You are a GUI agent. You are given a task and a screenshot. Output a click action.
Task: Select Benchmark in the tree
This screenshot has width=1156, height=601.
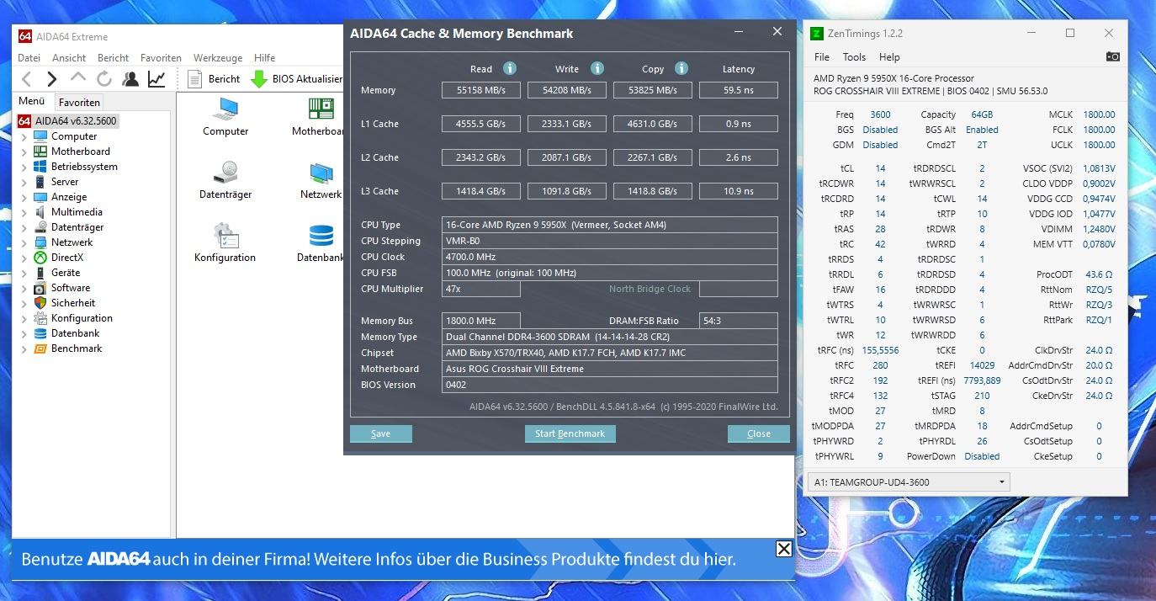point(77,348)
